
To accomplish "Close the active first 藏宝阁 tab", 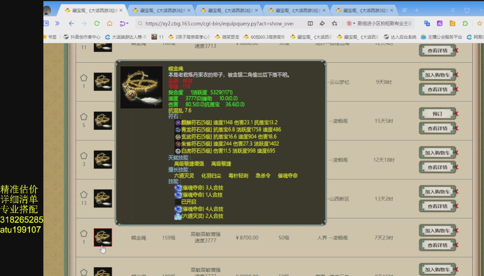I will [121, 10].
